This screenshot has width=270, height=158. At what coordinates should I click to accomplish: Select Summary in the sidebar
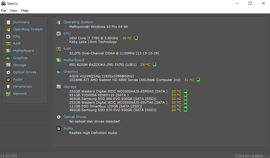point(21,22)
